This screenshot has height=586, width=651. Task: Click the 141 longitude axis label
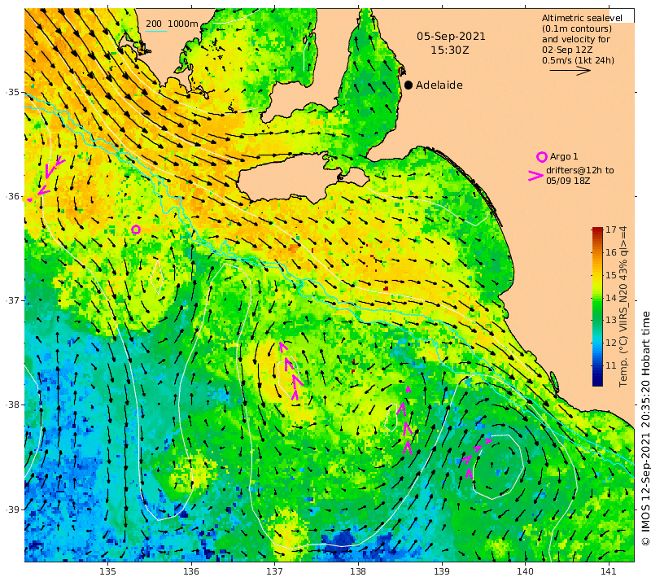tap(609, 571)
